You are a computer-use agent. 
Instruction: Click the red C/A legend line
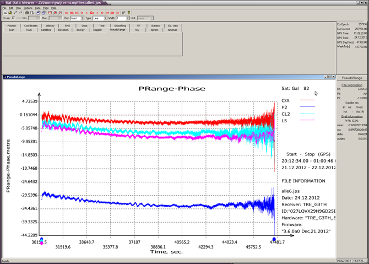pos(307,100)
